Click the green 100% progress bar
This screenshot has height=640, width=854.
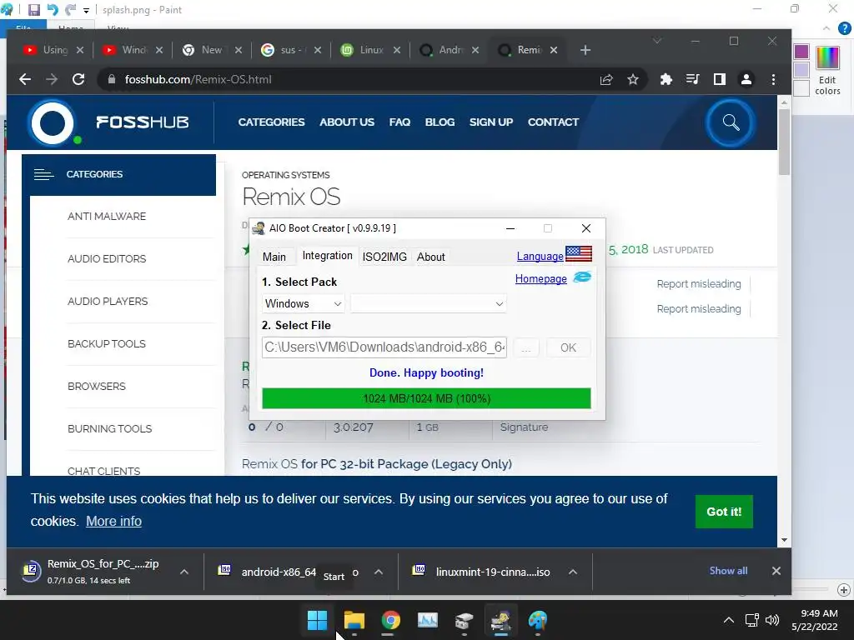(x=426, y=398)
